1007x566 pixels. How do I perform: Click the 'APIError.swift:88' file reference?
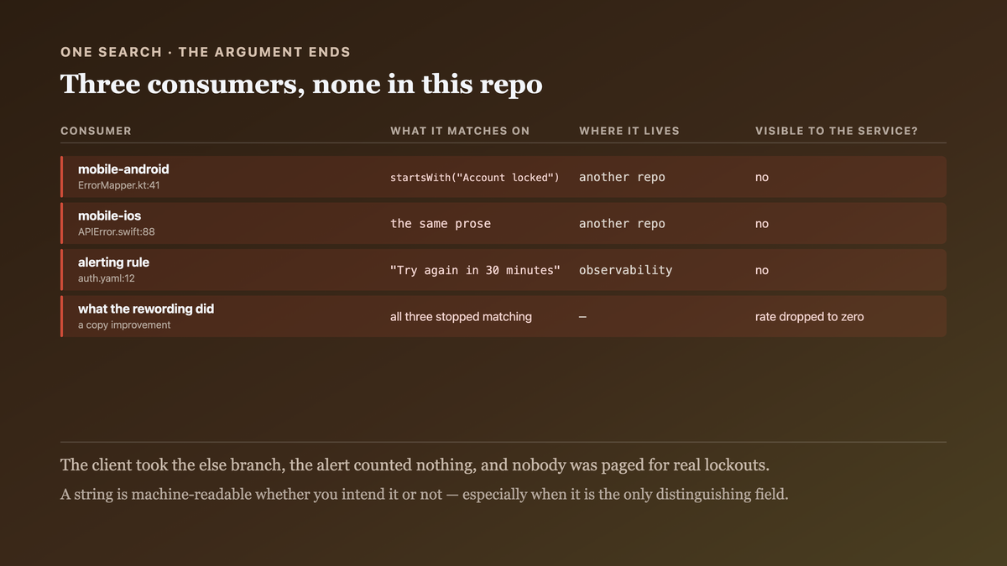coord(117,232)
